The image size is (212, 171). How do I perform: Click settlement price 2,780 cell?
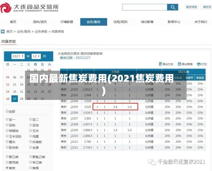point(88,141)
